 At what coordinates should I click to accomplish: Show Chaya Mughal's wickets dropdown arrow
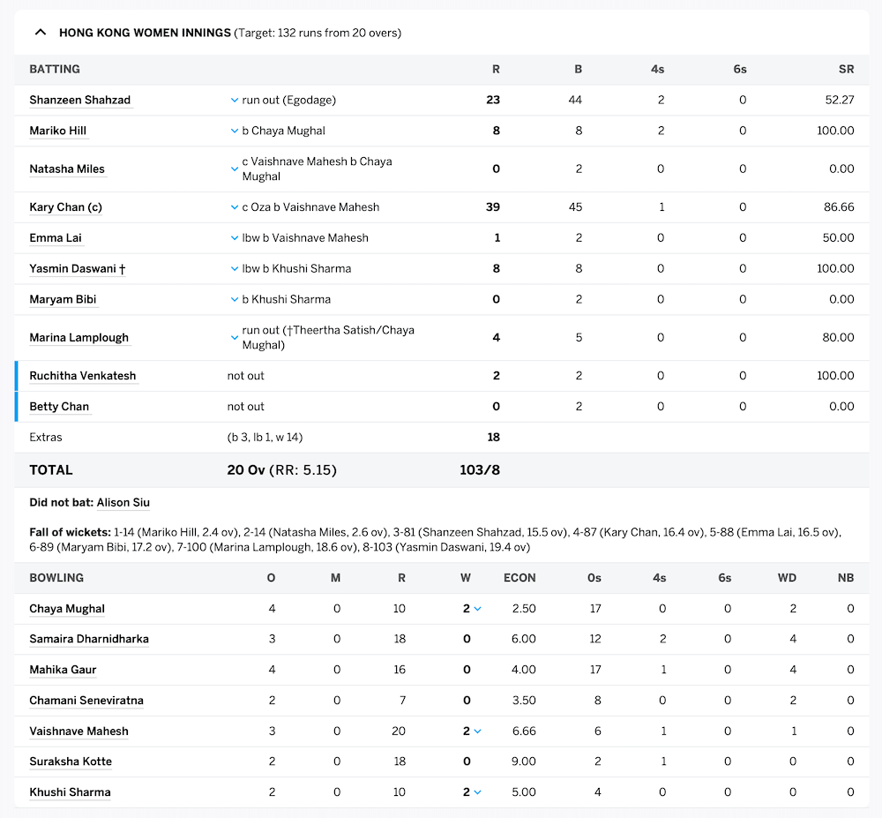(477, 609)
